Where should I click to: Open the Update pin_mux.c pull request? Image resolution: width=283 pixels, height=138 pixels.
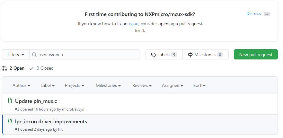[36, 101]
